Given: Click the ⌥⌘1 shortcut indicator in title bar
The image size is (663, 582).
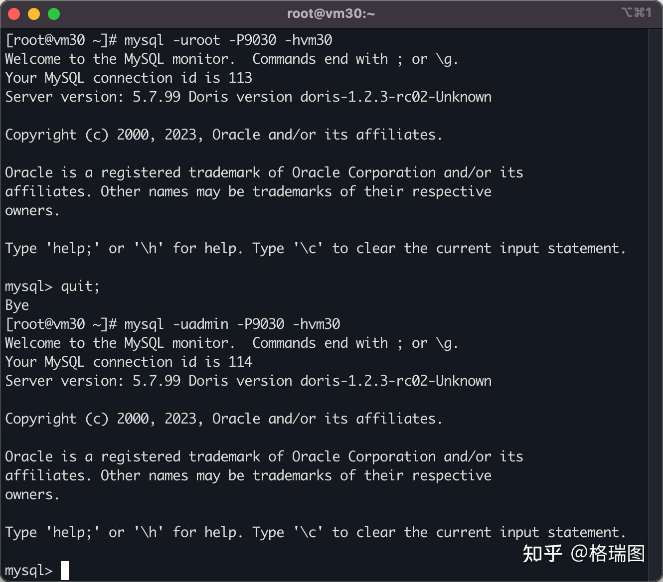Looking at the screenshot, I should tap(636, 12).
